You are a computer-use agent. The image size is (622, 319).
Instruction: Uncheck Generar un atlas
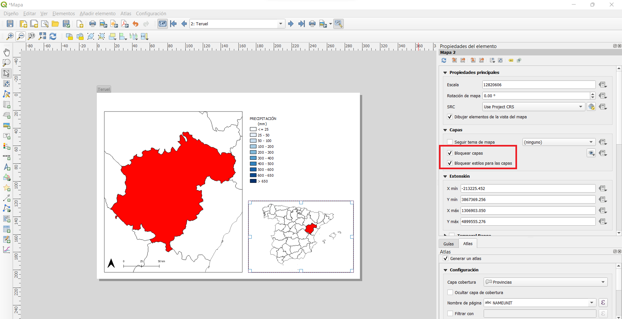pyautogui.click(x=446, y=258)
